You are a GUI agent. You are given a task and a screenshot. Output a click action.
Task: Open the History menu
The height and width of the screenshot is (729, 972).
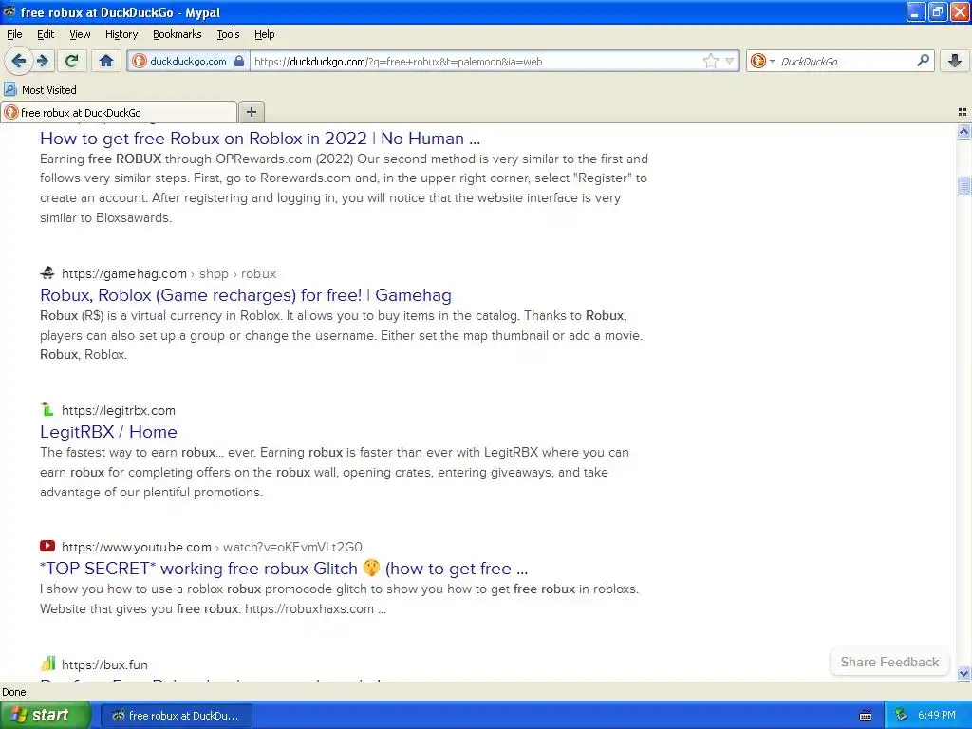[x=121, y=34]
